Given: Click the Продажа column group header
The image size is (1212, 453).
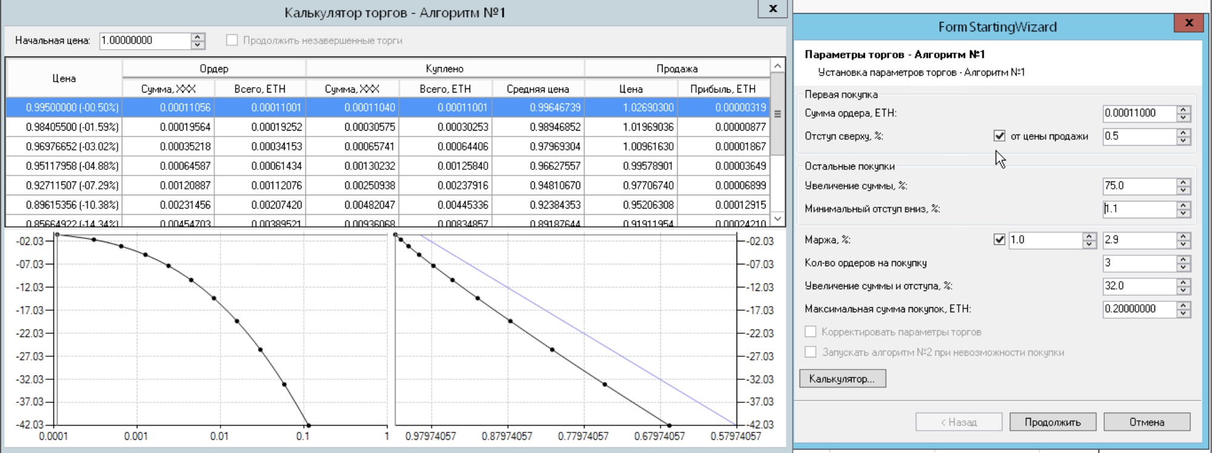Looking at the screenshot, I should 677,68.
